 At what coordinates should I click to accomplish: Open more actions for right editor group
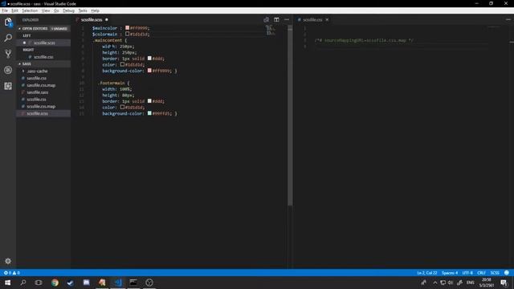tap(508, 19)
